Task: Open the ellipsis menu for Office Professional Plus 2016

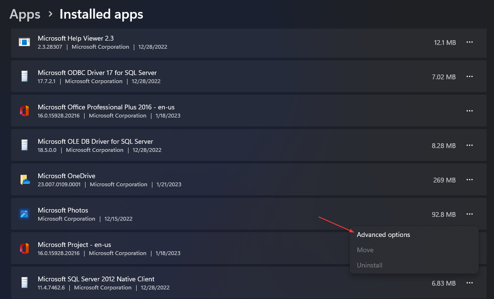Action: coord(470,111)
